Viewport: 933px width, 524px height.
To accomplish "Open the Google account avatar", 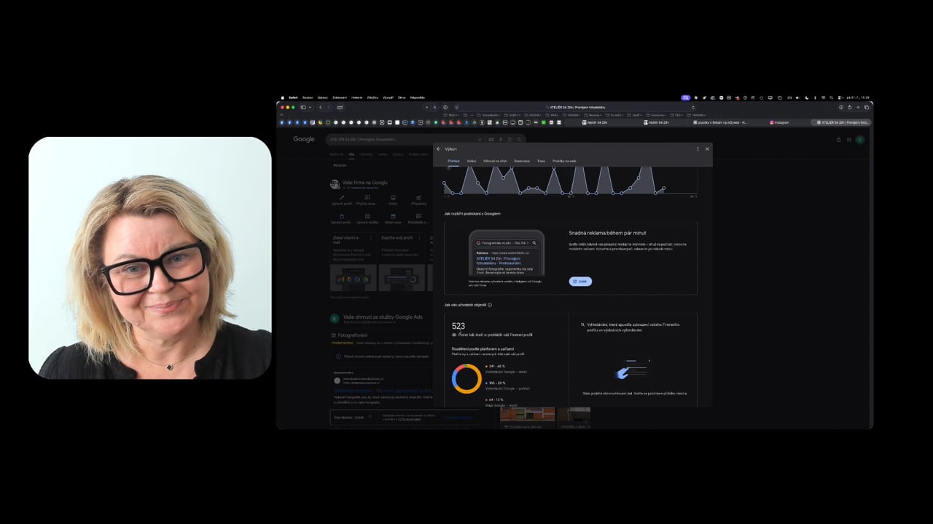I will click(860, 139).
